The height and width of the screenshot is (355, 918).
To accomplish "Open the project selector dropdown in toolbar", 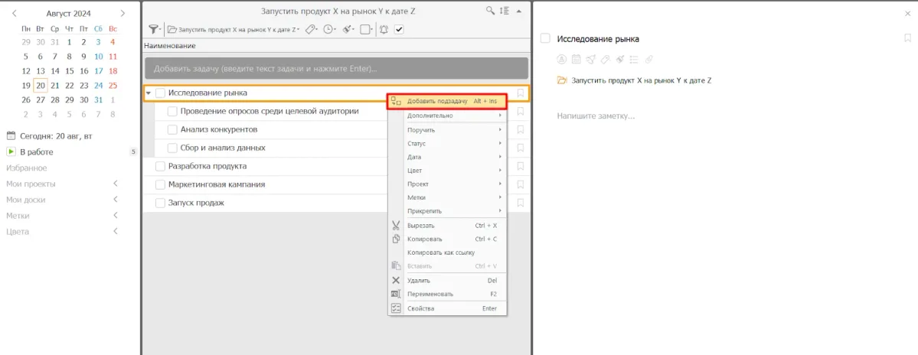I will pos(234,29).
